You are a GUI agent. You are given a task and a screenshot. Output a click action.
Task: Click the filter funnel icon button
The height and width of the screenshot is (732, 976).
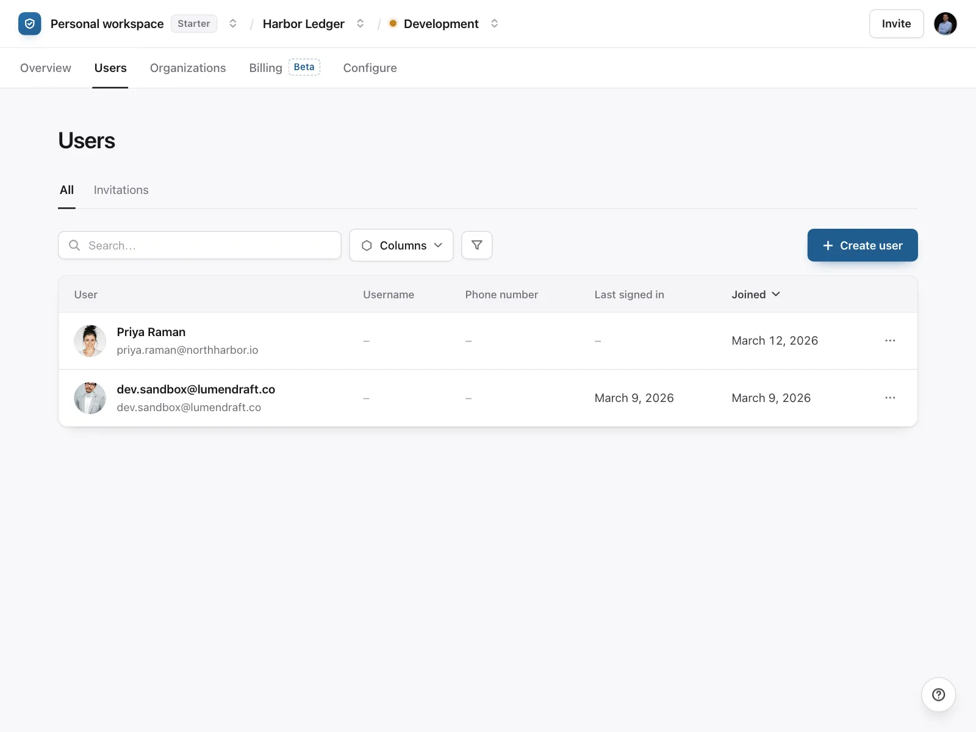click(477, 245)
